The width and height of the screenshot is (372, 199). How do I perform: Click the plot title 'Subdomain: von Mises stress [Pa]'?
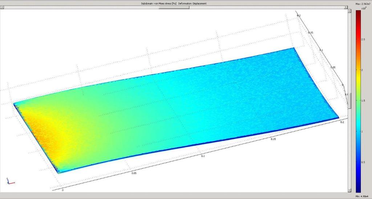159,4
